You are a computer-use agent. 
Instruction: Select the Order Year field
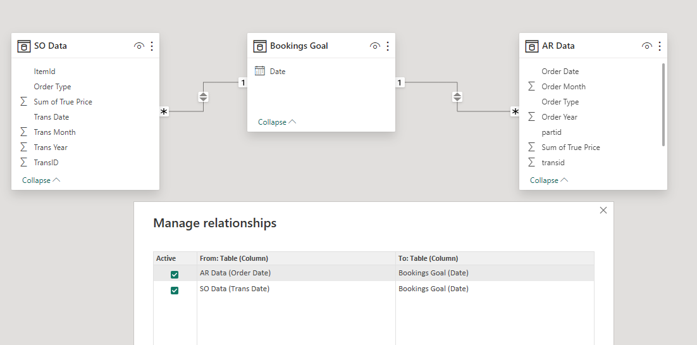[x=559, y=116]
